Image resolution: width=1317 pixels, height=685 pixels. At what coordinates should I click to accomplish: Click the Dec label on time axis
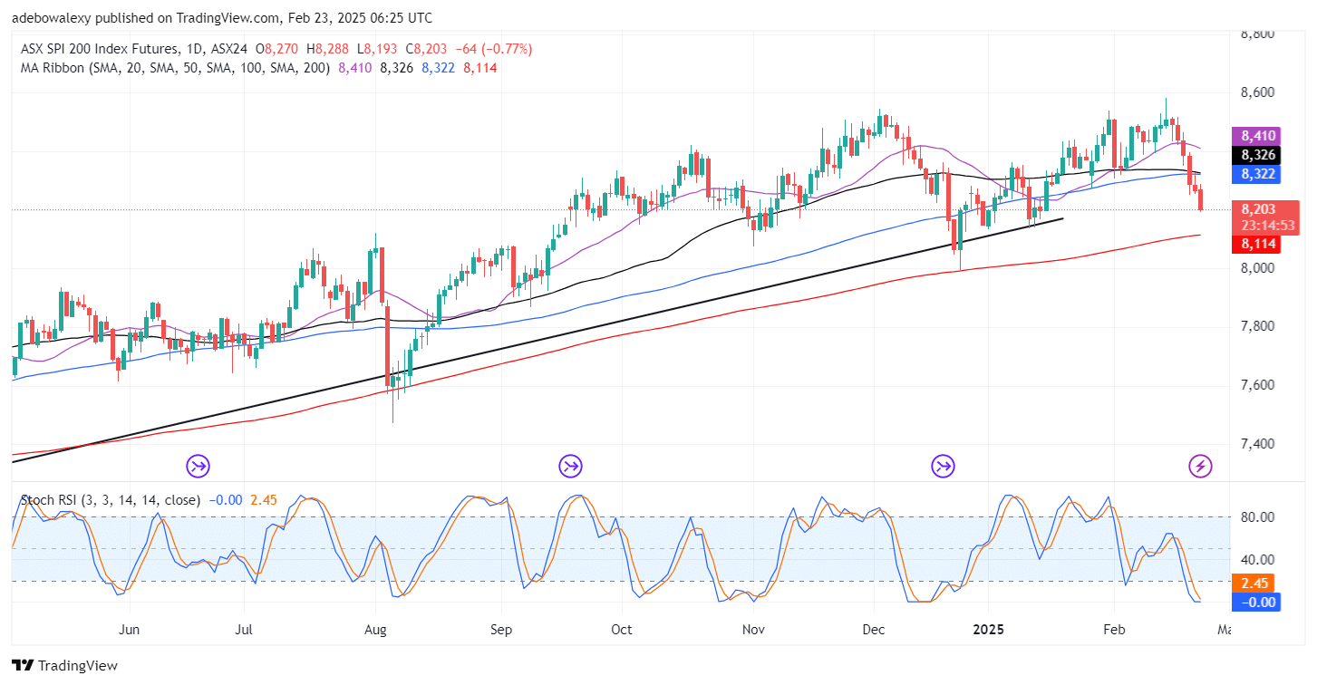point(875,629)
